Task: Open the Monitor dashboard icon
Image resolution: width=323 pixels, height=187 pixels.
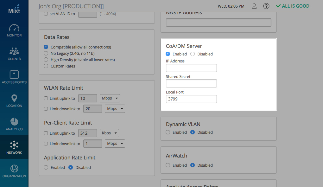Action: (x=14, y=28)
